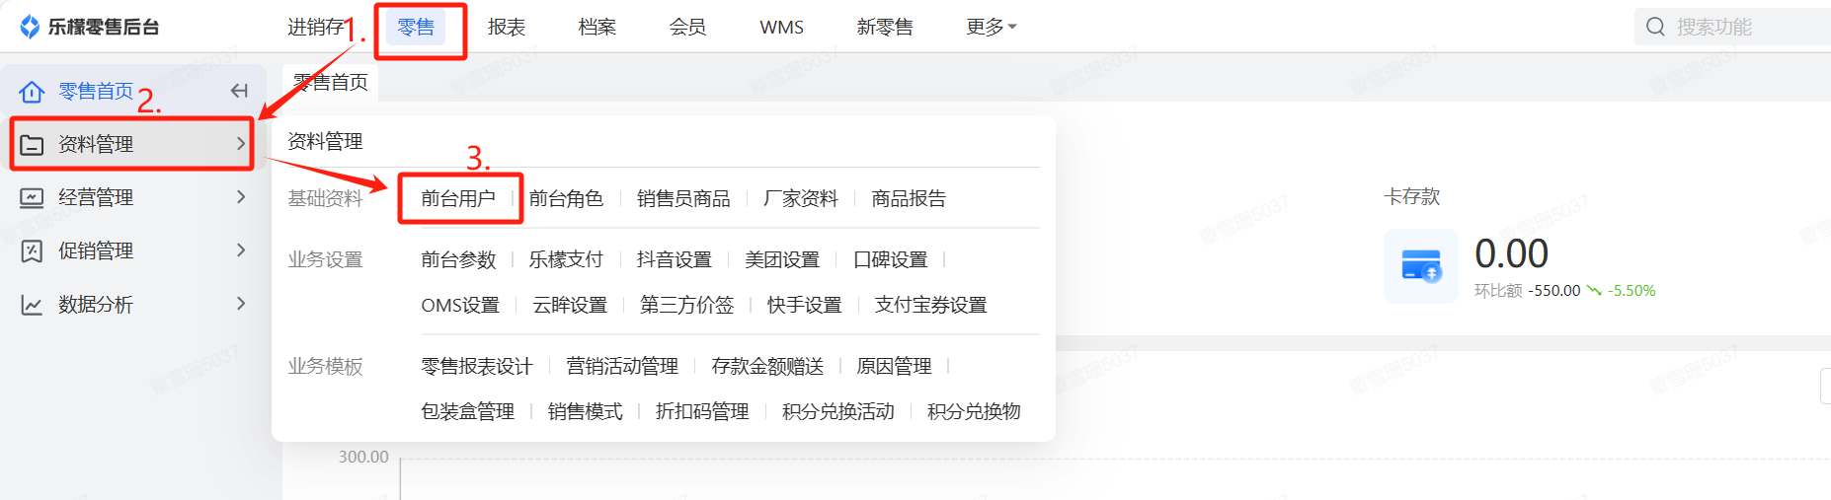Screen dimensions: 1831x500
Task: Open the 档案 top menu
Action: coord(597,27)
